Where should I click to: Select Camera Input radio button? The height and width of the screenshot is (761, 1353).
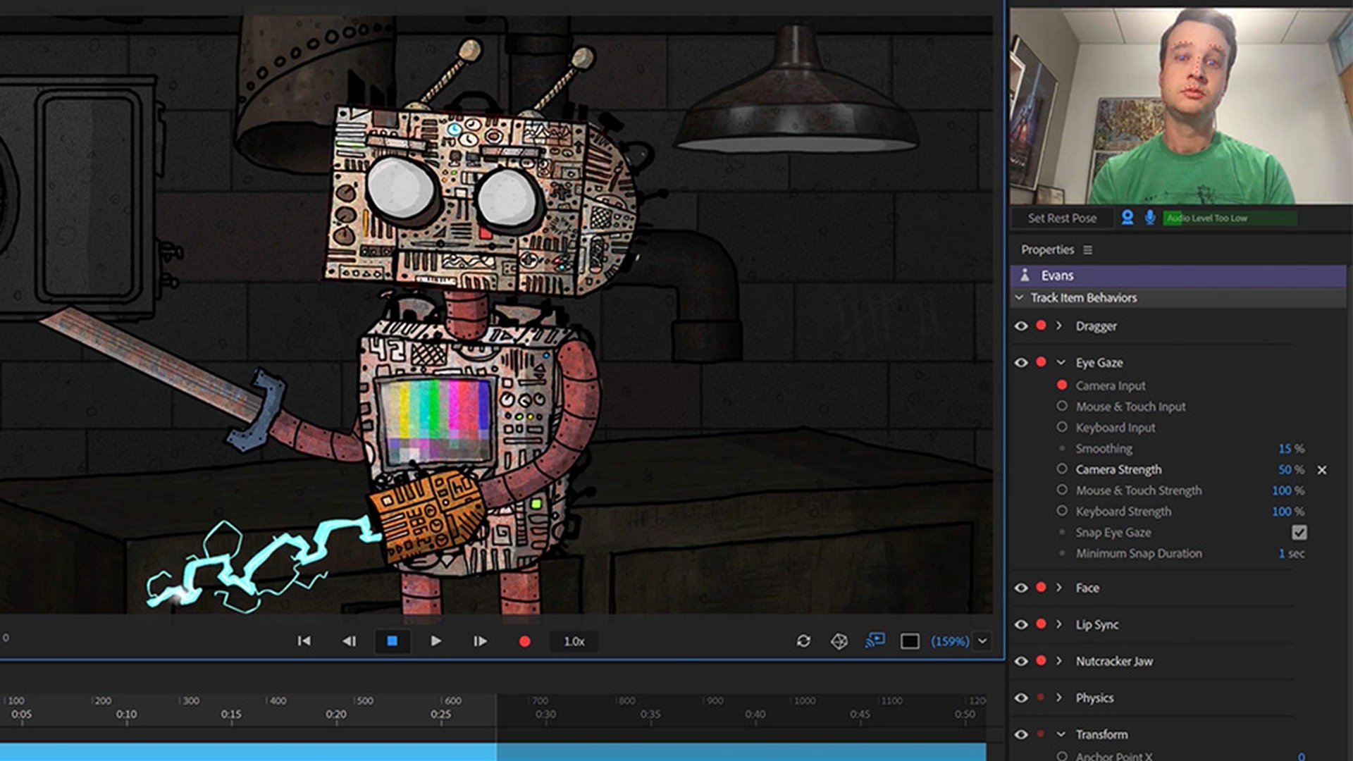[x=1062, y=385]
